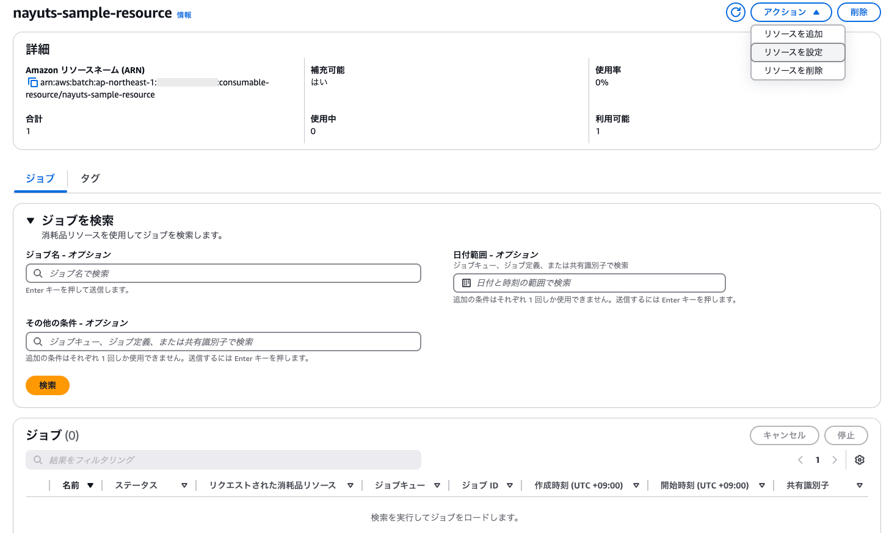Copy the ARN with the copy icon
889x533 pixels.
click(x=32, y=82)
